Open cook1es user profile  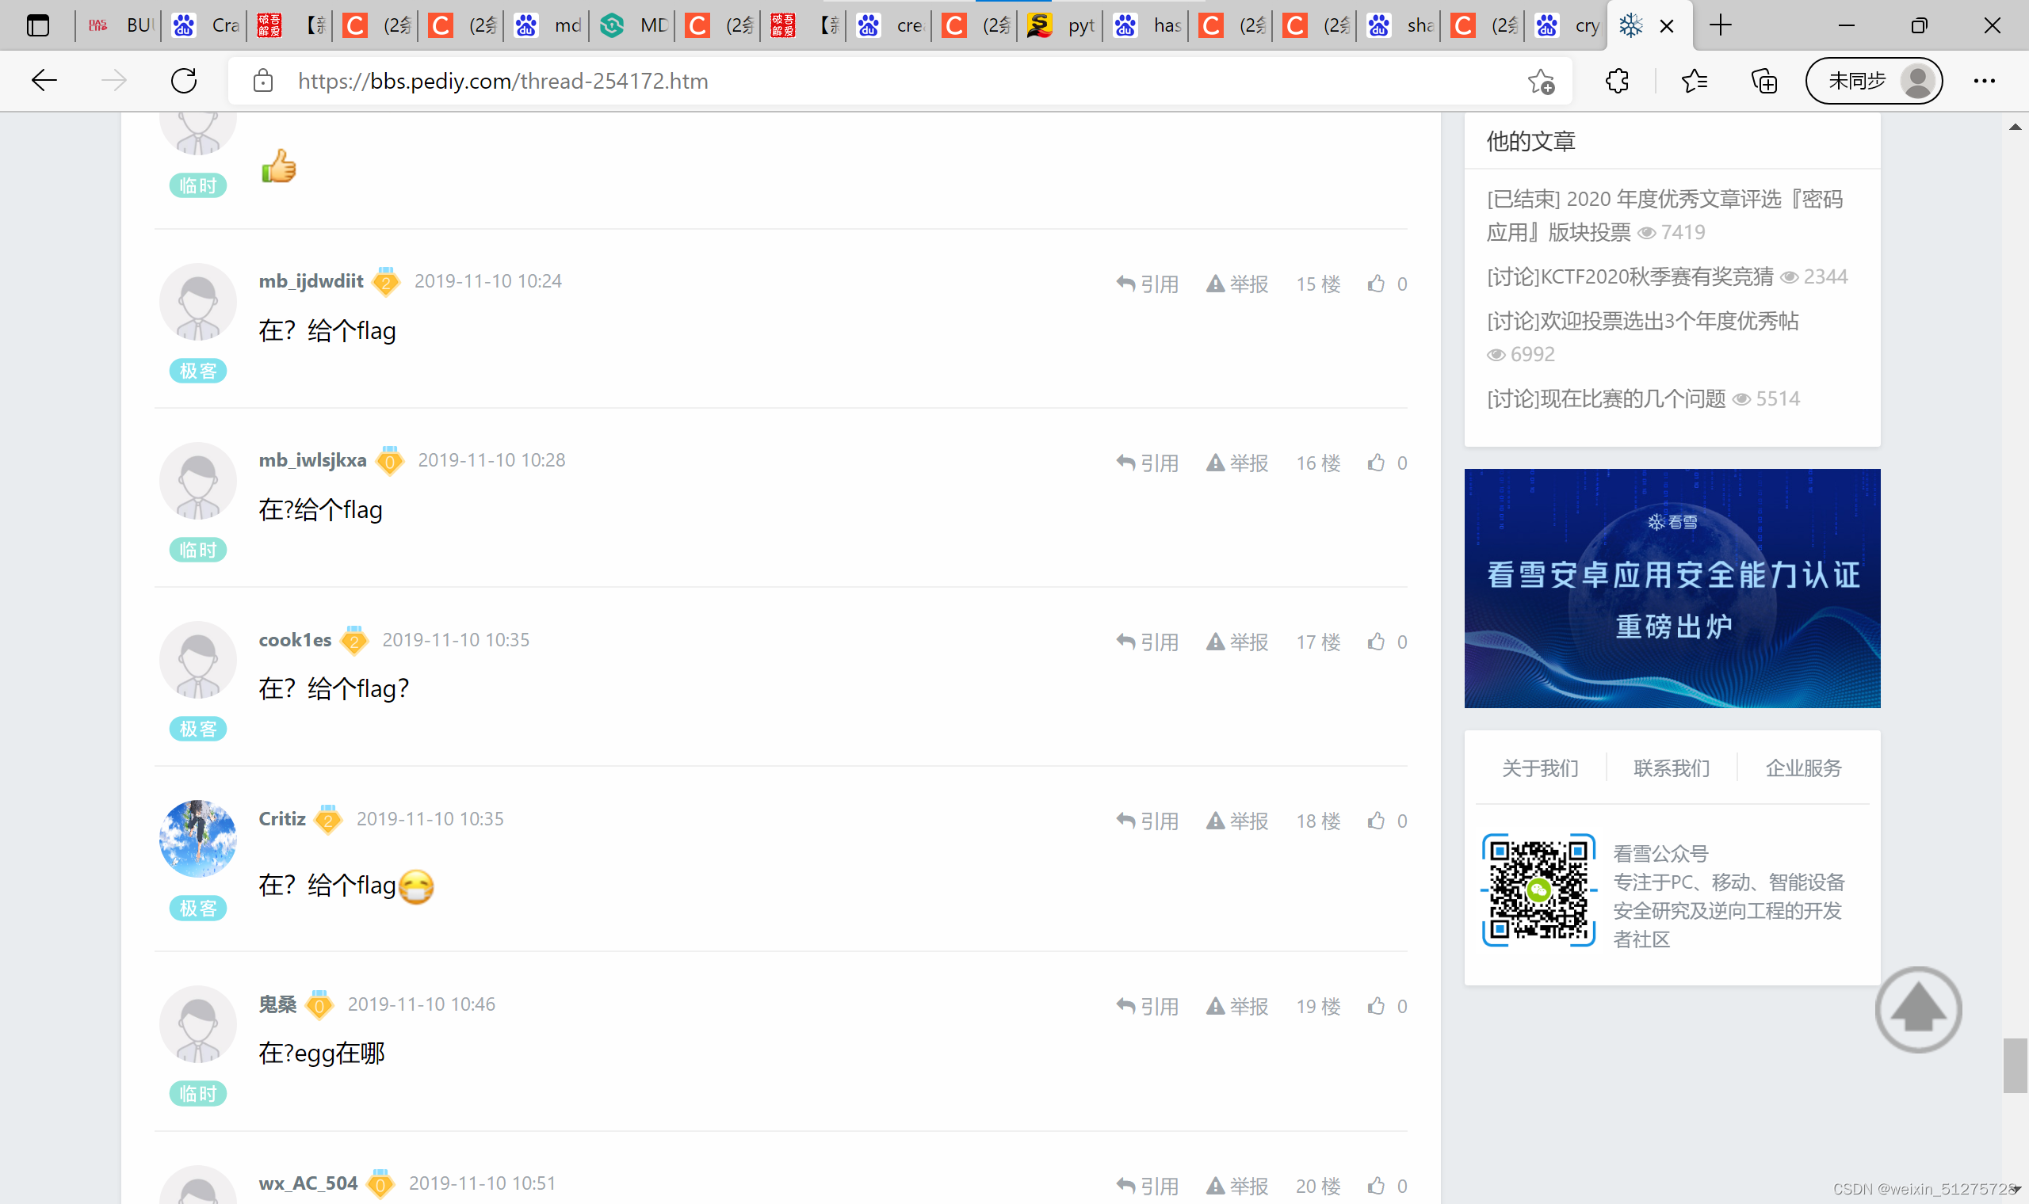(295, 639)
